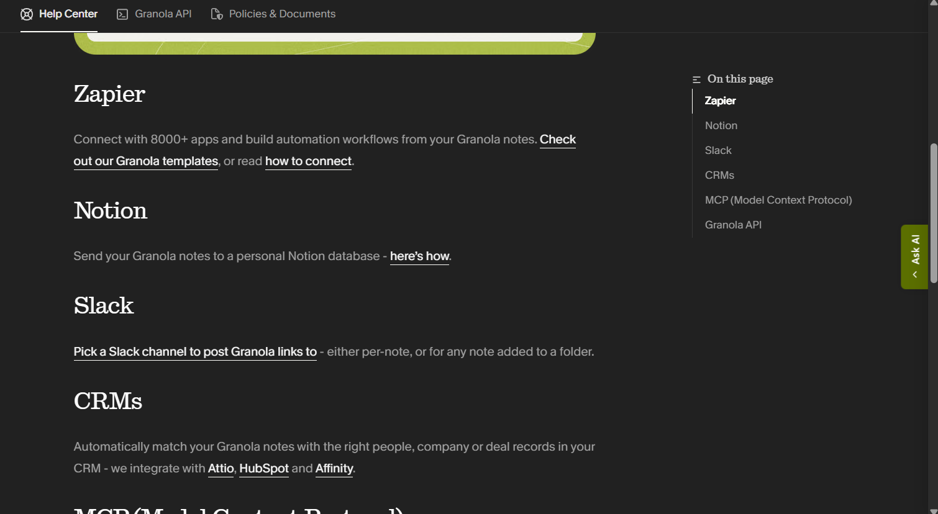938x514 pixels.
Task: Open the Help Center tab
Action: [x=59, y=14]
